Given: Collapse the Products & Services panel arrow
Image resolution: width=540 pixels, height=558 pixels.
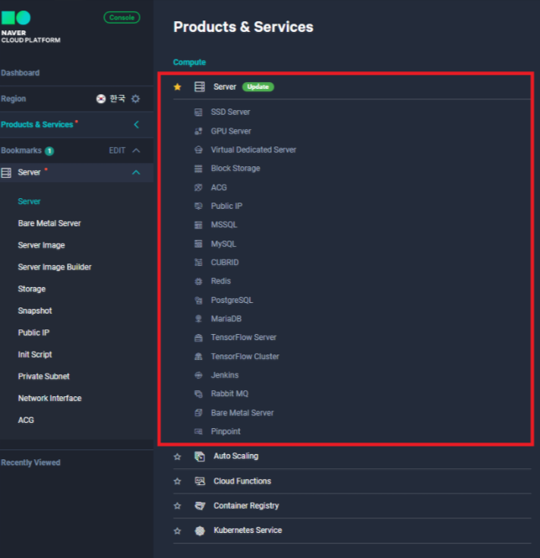Looking at the screenshot, I should tap(137, 125).
